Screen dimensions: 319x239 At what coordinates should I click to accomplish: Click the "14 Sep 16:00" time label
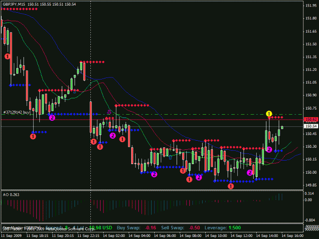click(292, 236)
